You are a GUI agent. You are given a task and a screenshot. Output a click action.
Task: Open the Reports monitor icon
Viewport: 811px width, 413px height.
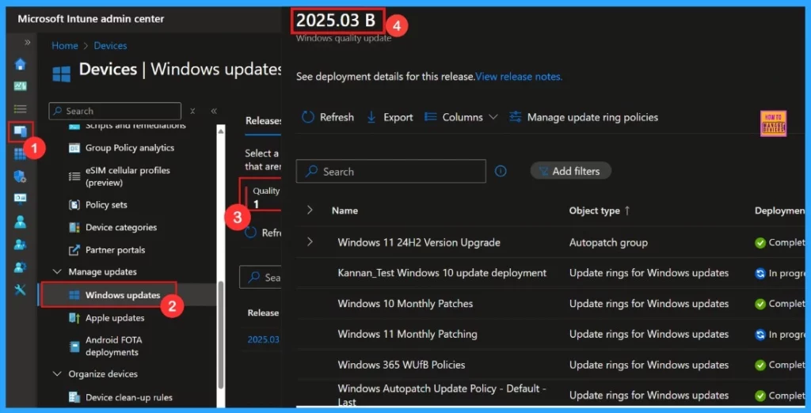[x=20, y=199]
